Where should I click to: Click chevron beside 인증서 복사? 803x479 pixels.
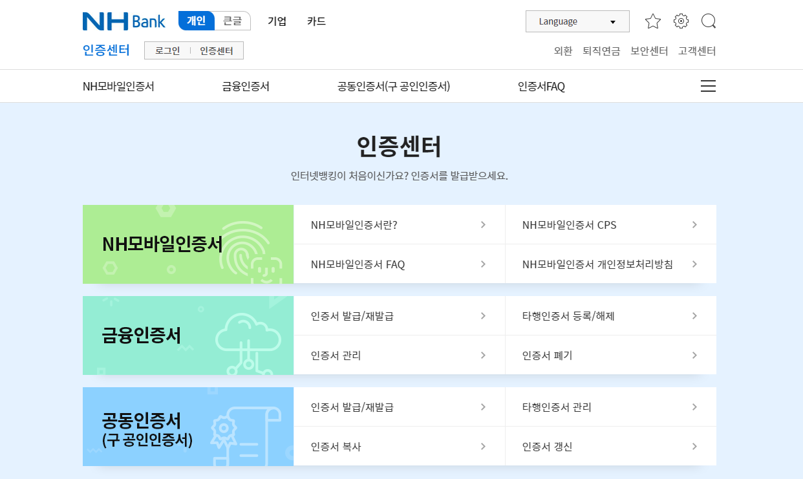click(483, 446)
